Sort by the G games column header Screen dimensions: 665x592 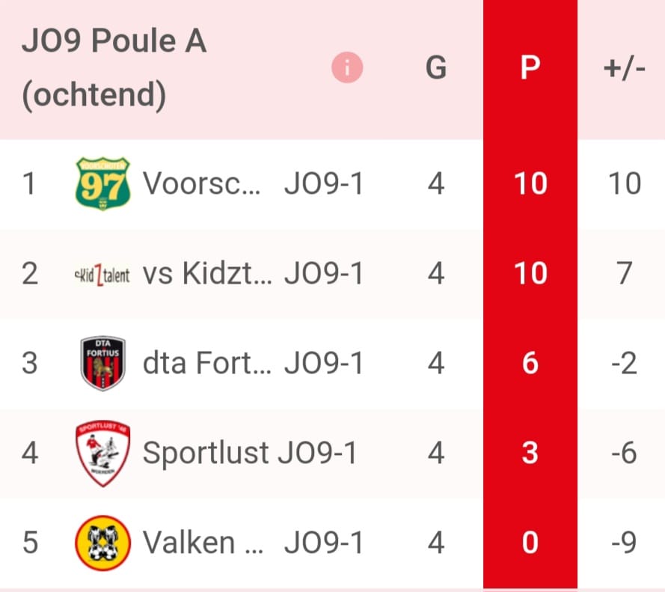click(x=435, y=67)
